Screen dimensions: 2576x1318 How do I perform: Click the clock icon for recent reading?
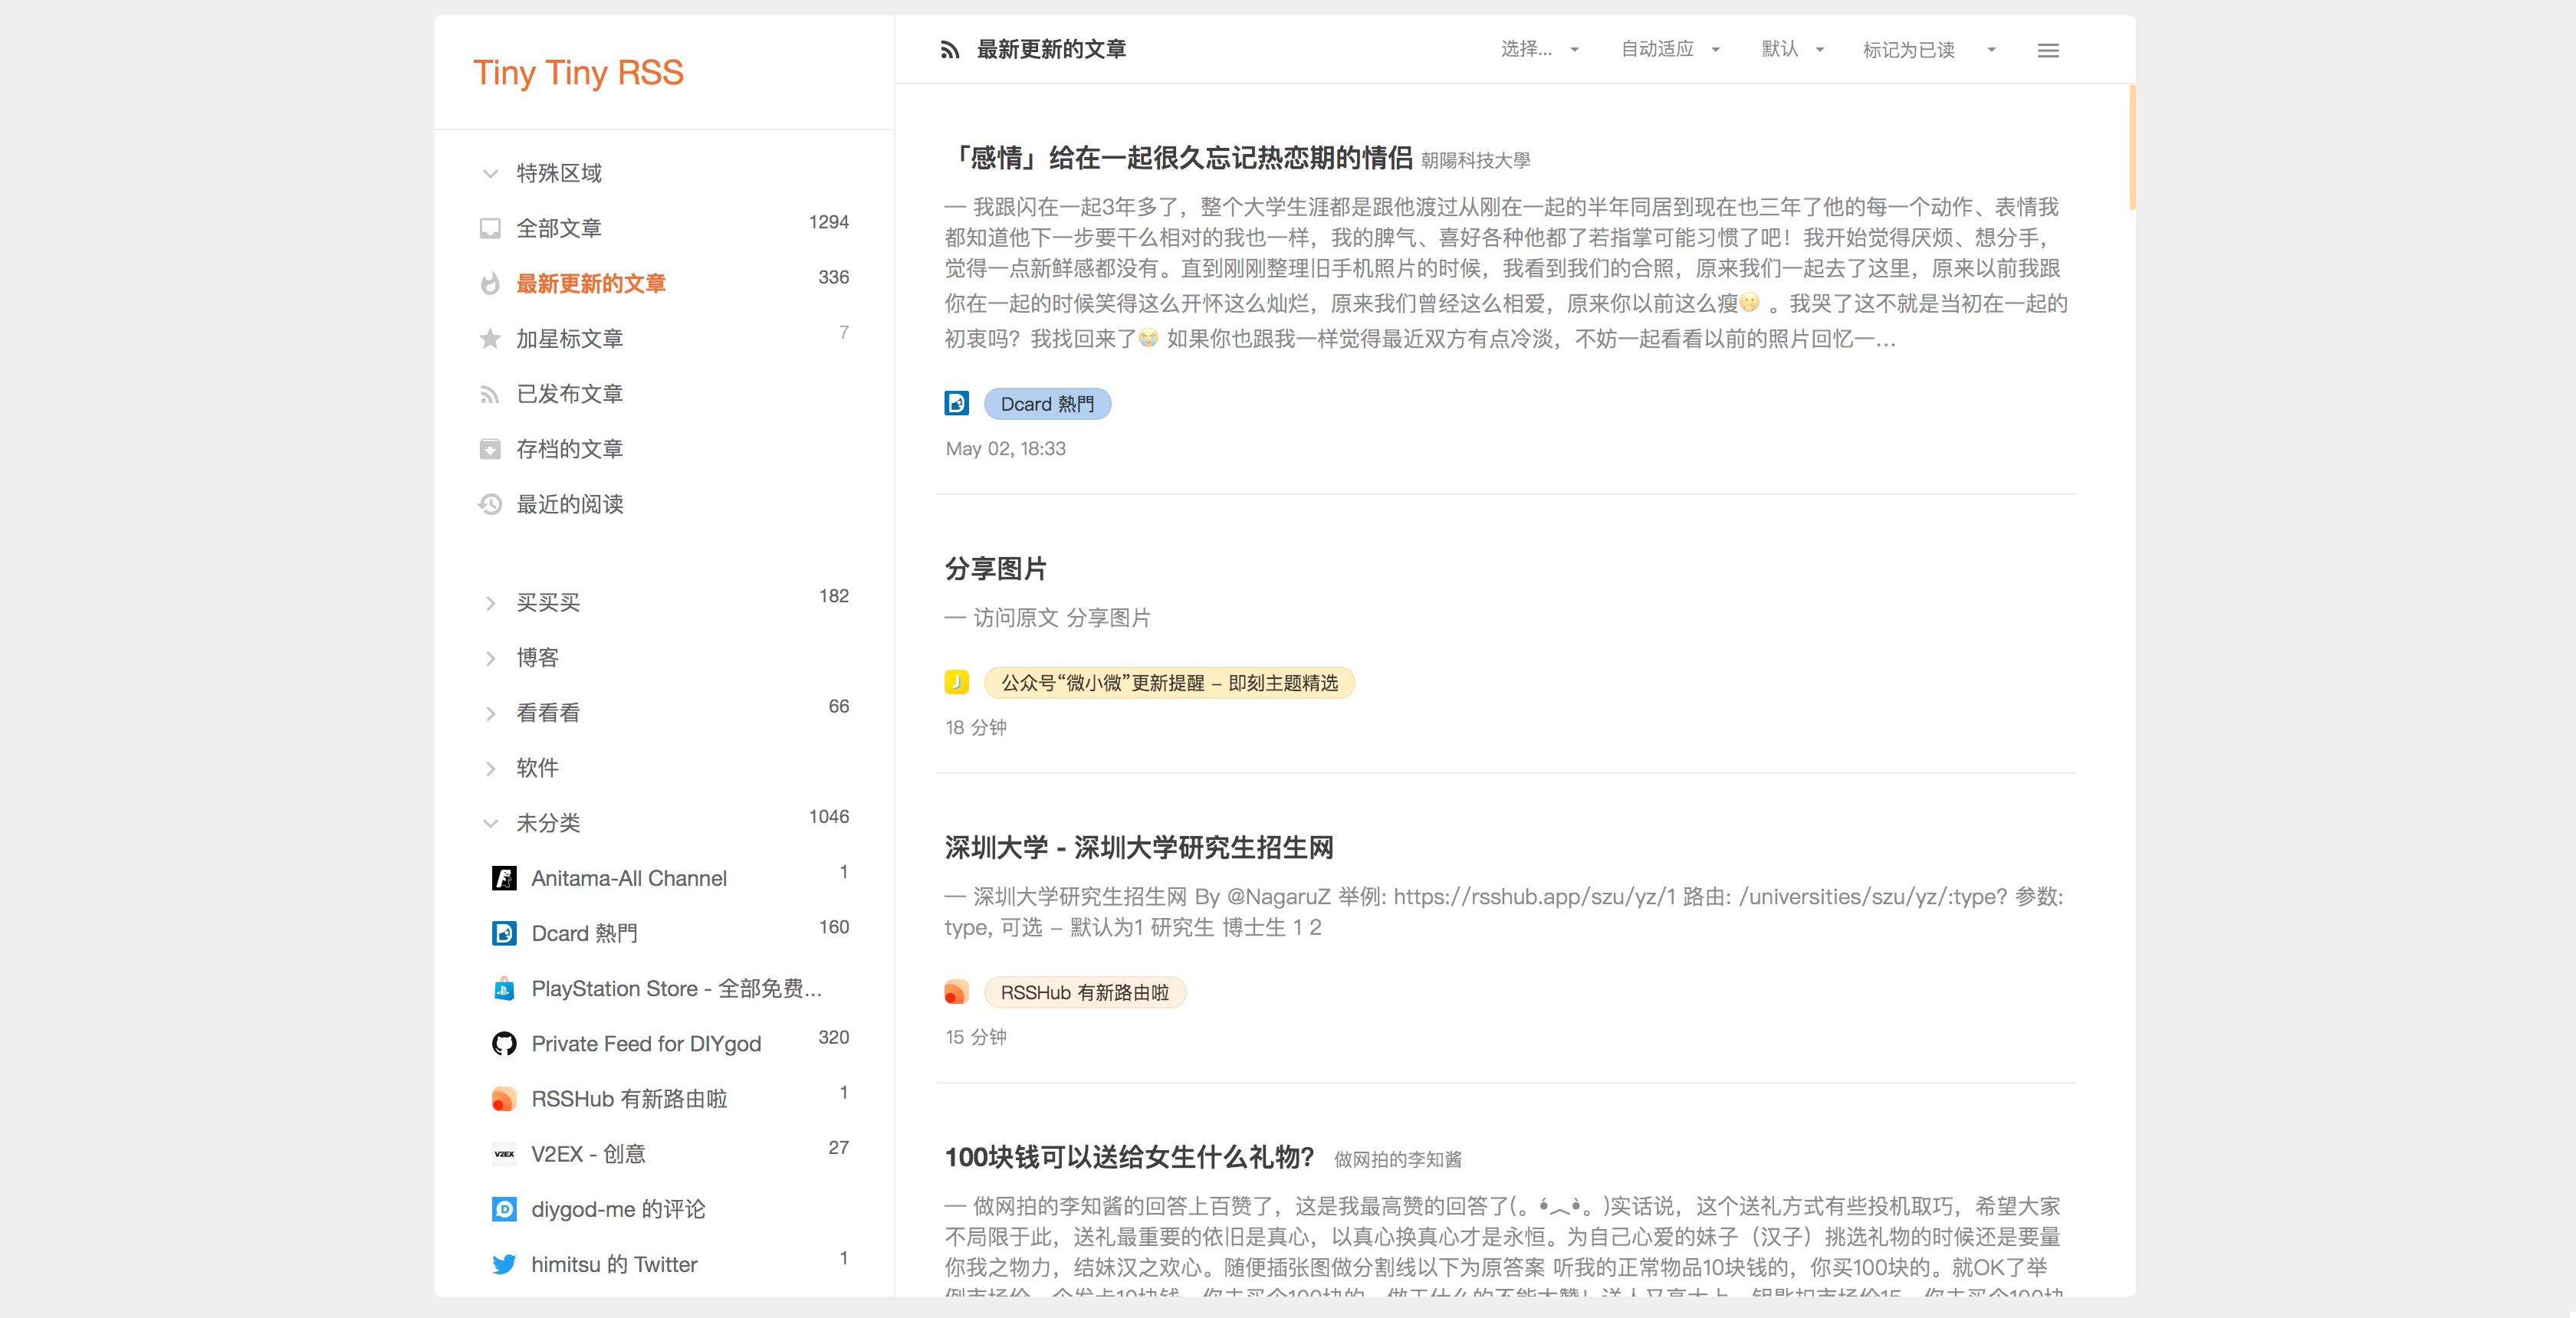point(490,503)
